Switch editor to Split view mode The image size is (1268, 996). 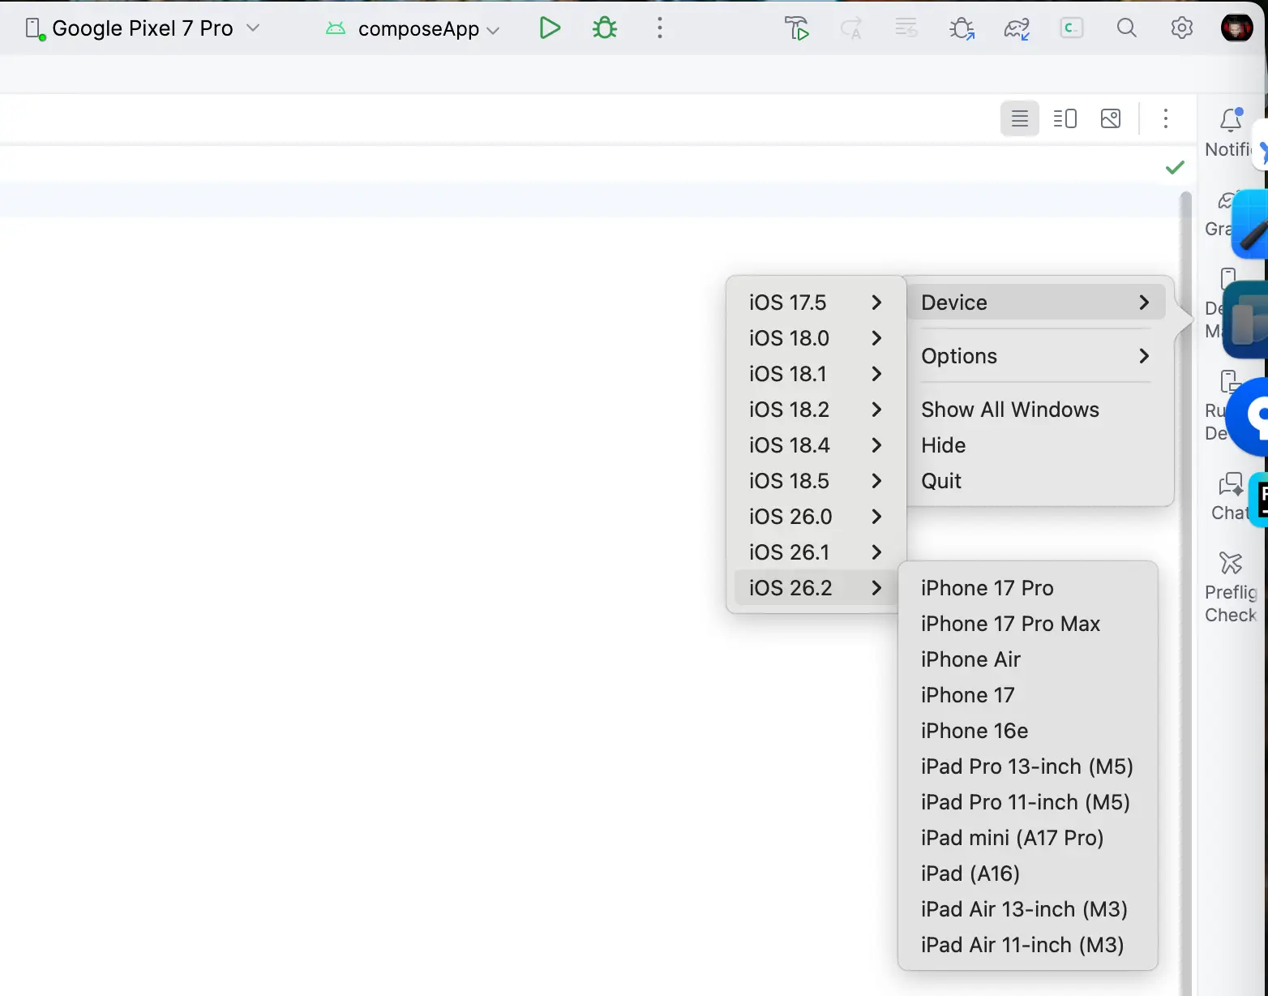tap(1065, 119)
